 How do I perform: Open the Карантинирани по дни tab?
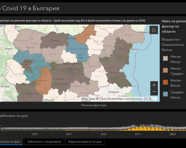[x=85, y=142]
